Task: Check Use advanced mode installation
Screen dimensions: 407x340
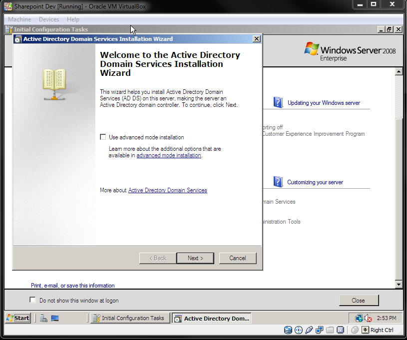Action: pyautogui.click(x=103, y=137)
